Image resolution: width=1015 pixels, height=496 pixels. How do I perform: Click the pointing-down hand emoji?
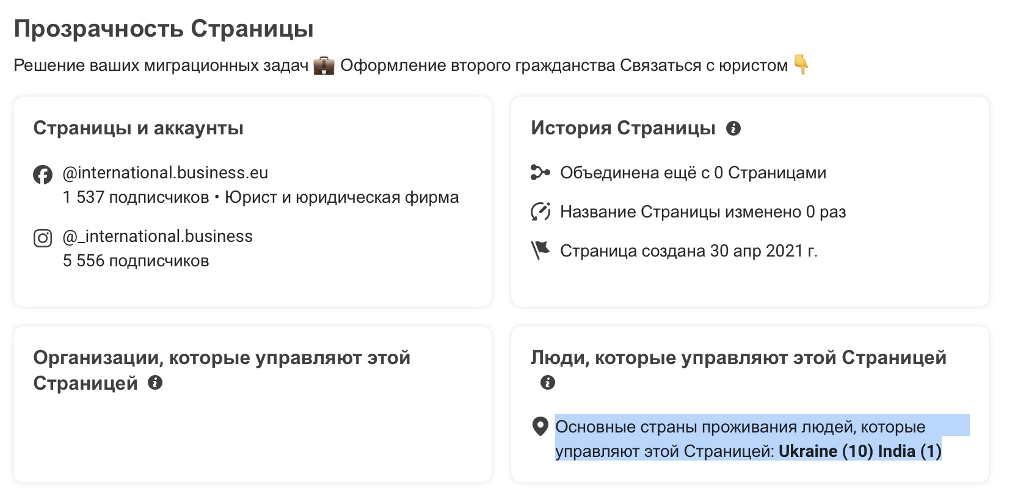[x=801, y=64]
